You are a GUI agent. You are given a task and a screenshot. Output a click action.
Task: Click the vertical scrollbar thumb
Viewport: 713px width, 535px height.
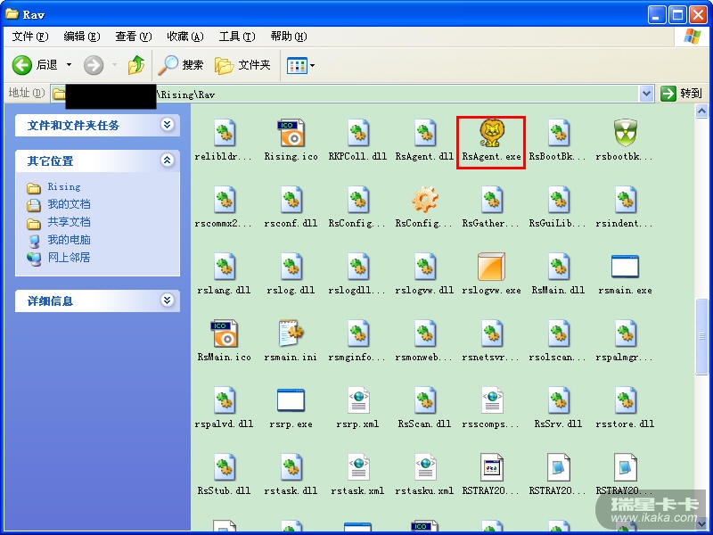click(x=701, y=336)
